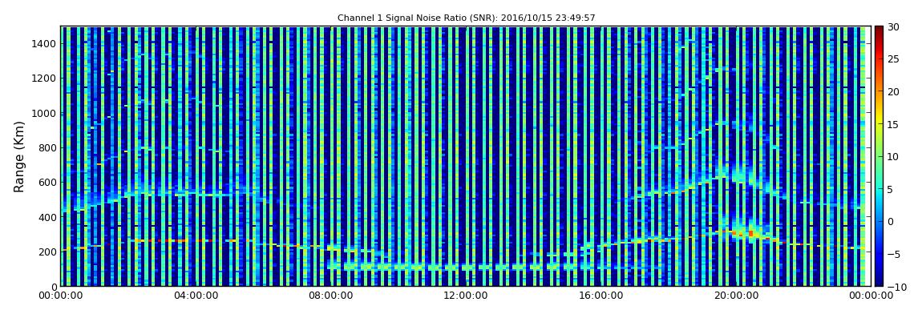Click the '1400' range axis tick label

[43, 43]
